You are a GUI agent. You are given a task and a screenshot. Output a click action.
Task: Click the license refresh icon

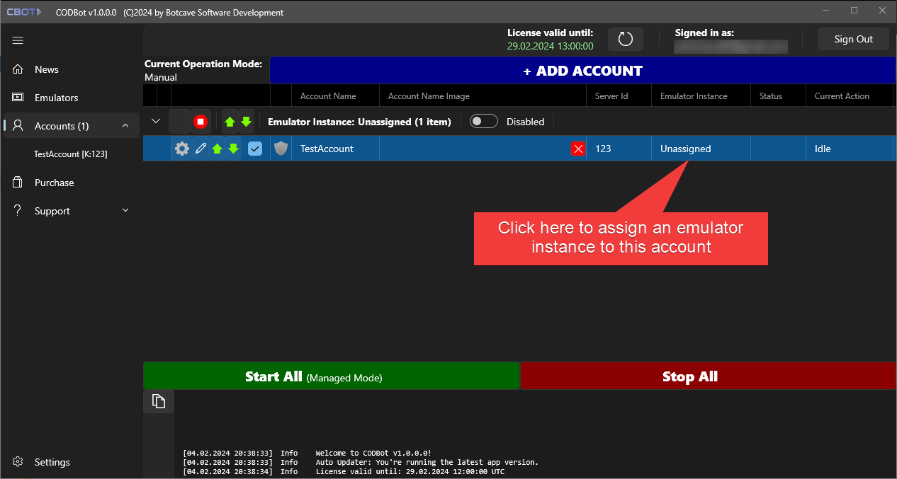(x=625, y=39)
